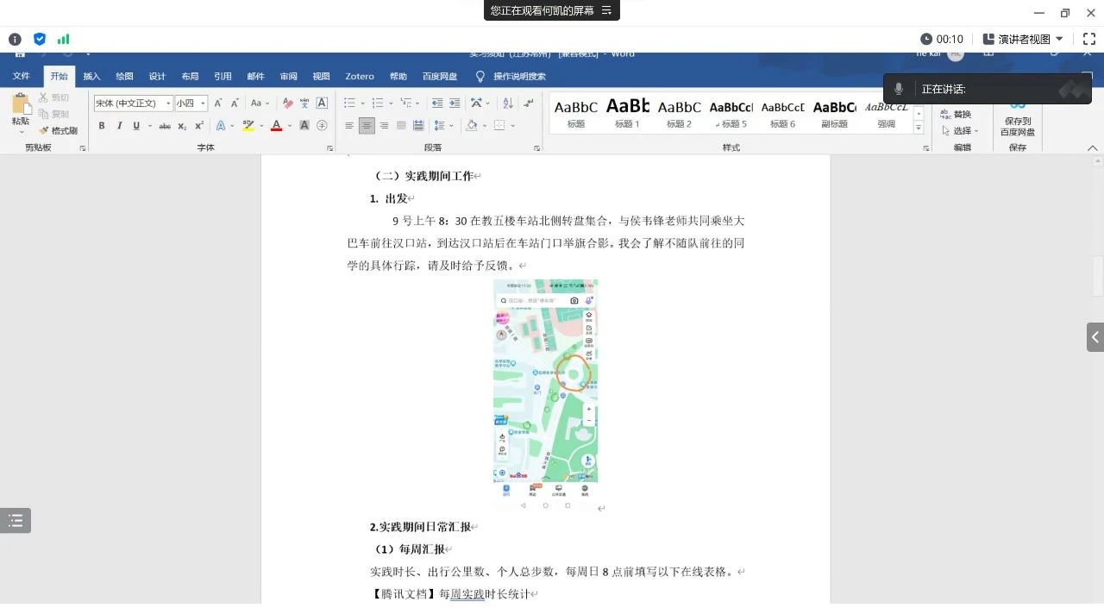Open the network signal status icon
1104x608 pixels.
coord(63,39)
